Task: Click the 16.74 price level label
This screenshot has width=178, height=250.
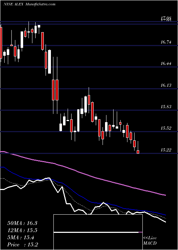Action: click(166, 42)
